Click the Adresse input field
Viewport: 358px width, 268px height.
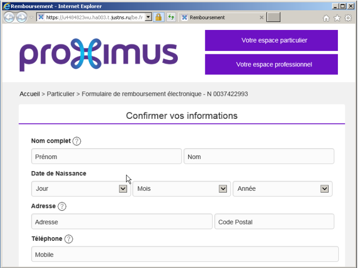122,222
